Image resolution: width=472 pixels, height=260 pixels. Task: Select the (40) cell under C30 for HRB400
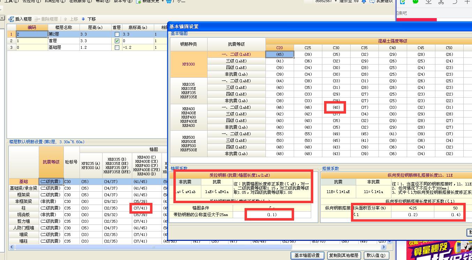[x=336, y=107]
